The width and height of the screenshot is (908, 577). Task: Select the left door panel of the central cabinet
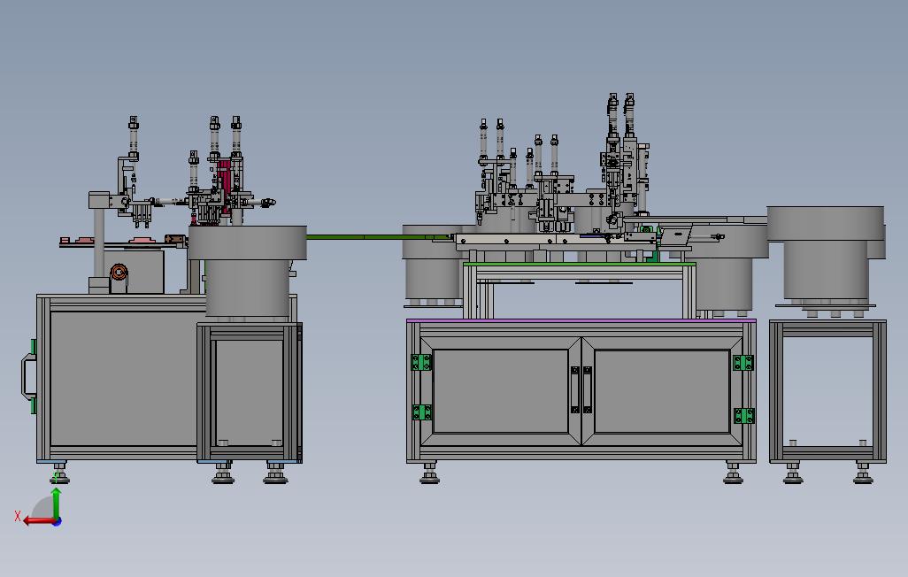(500, 391)
